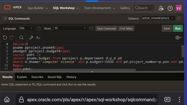
Task: Switch to the Explain tab
Action: click(x=22, y=77)
